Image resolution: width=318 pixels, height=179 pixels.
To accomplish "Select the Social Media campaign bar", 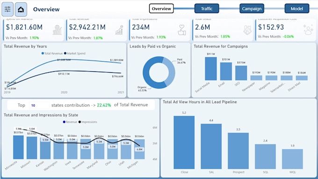I will (211, 69).
